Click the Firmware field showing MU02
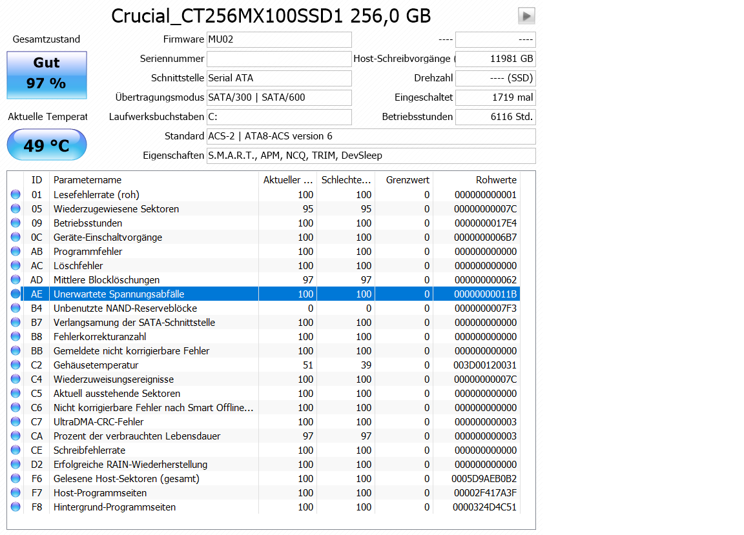Screen dimensions: 744x535 coord(279,39)
